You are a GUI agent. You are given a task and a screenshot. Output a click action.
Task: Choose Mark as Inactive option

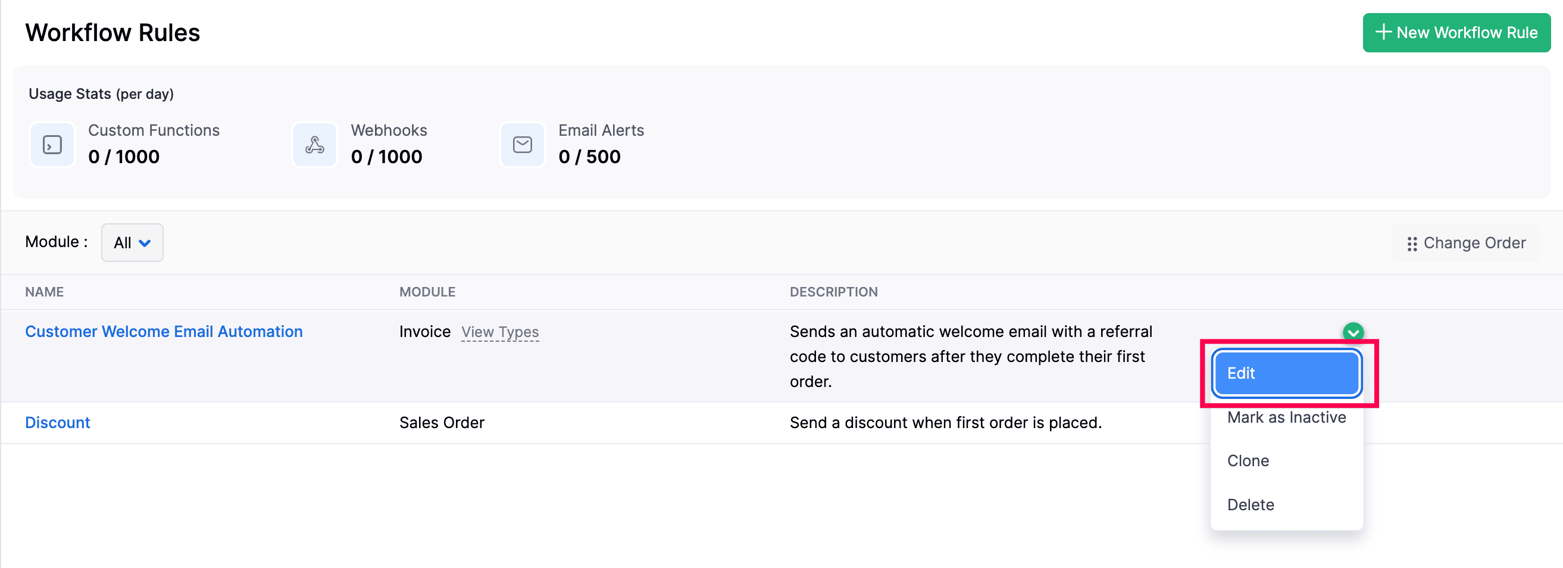pyautogui.click(x=1286, y=417)
